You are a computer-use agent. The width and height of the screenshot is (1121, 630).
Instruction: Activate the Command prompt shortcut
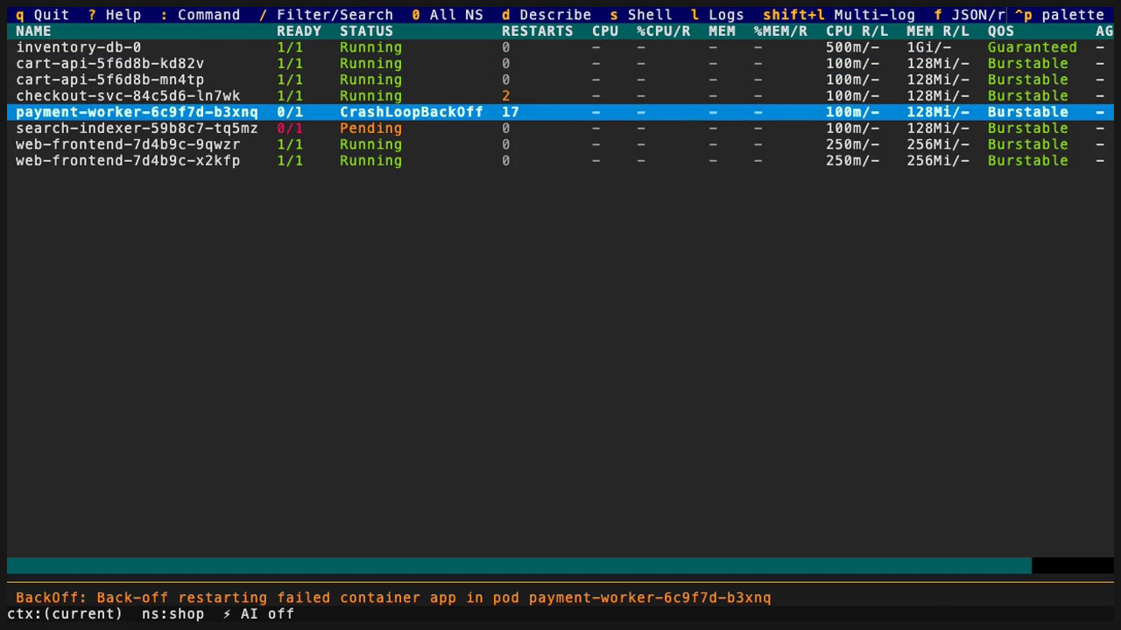200,15
